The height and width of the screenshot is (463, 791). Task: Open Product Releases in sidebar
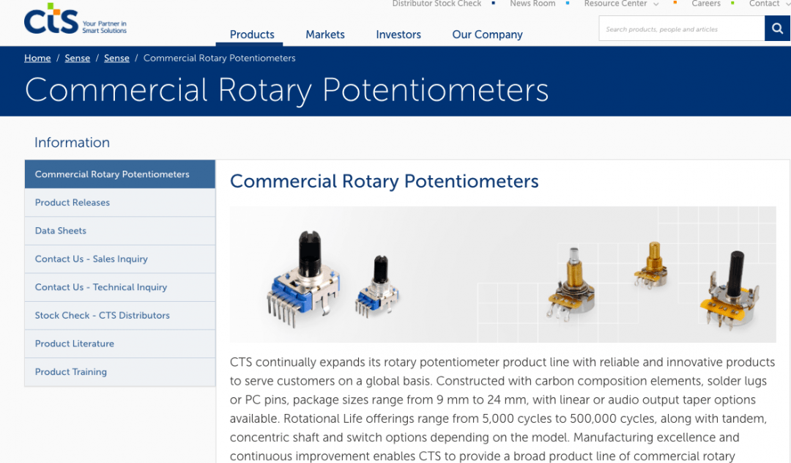coord(120,202)
